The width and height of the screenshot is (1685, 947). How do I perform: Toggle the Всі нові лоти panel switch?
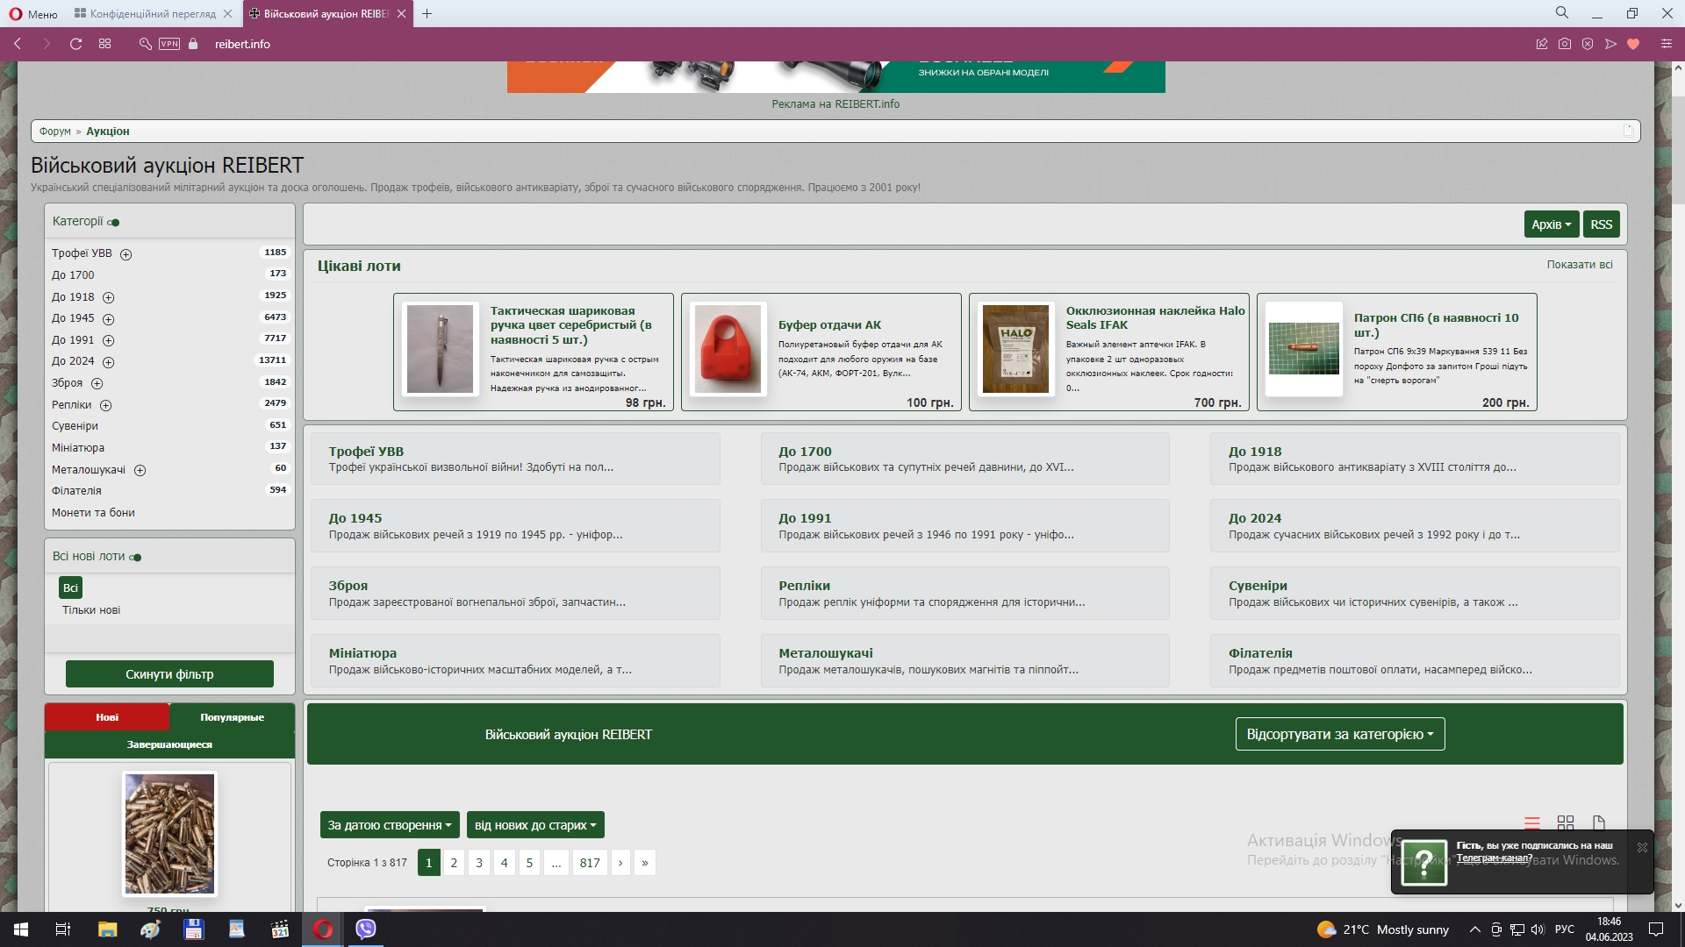[x=135, y=558]
